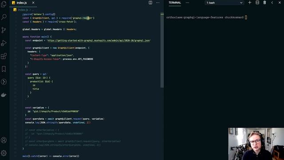Click the 'title' field in query

(x=35, y=89)
